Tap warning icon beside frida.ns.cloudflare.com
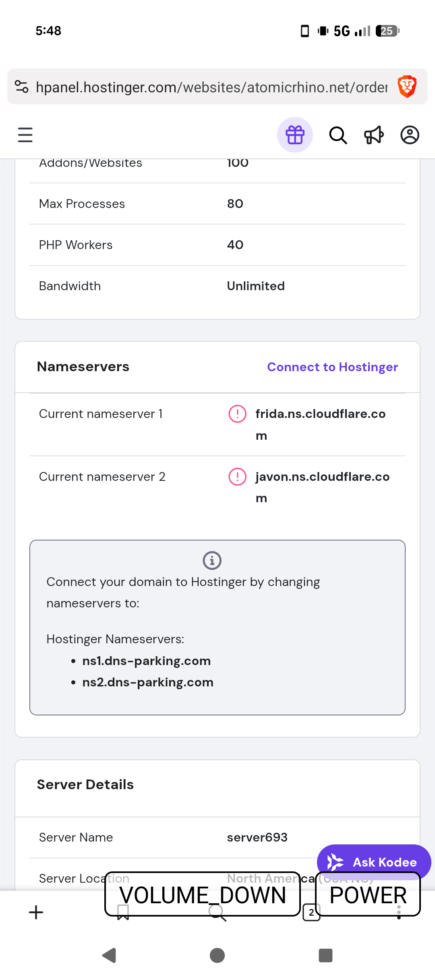The height and width of the screenshot is (977, 435). [x=237, y=414]
